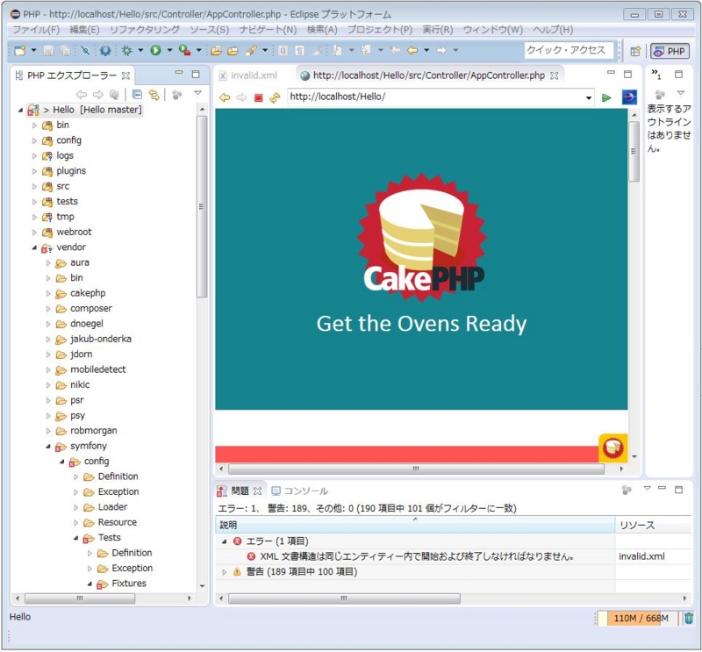Click the back arrow in PHP Explorer toolbar
The height and width of the screenshot is (652, 702).
81,95
